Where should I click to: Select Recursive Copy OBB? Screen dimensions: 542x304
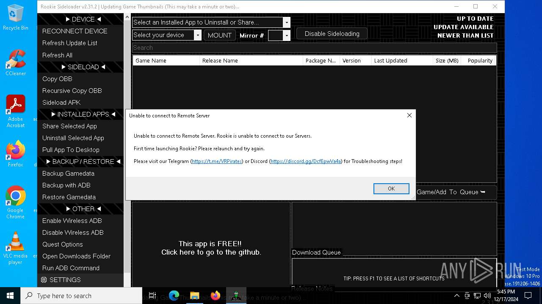pos(80,91)
